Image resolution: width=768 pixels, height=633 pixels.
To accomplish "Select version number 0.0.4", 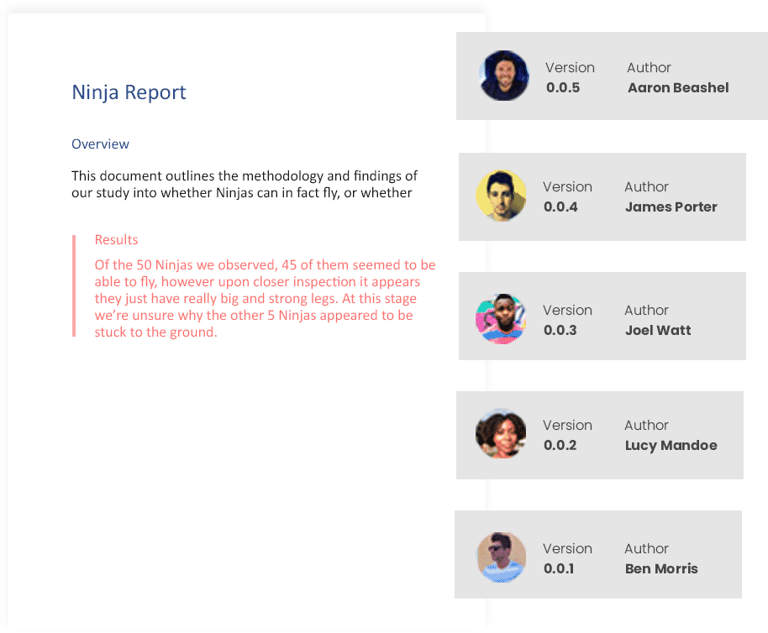I will pos(560,207).
